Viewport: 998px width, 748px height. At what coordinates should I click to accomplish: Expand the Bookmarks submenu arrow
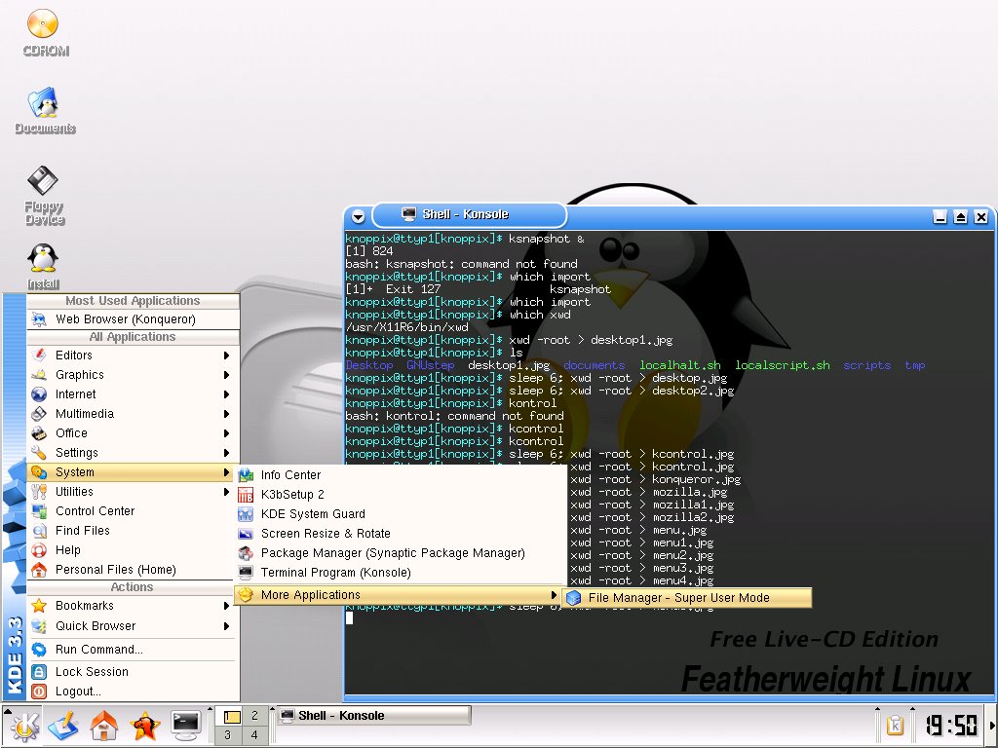[x=226, y=606]
